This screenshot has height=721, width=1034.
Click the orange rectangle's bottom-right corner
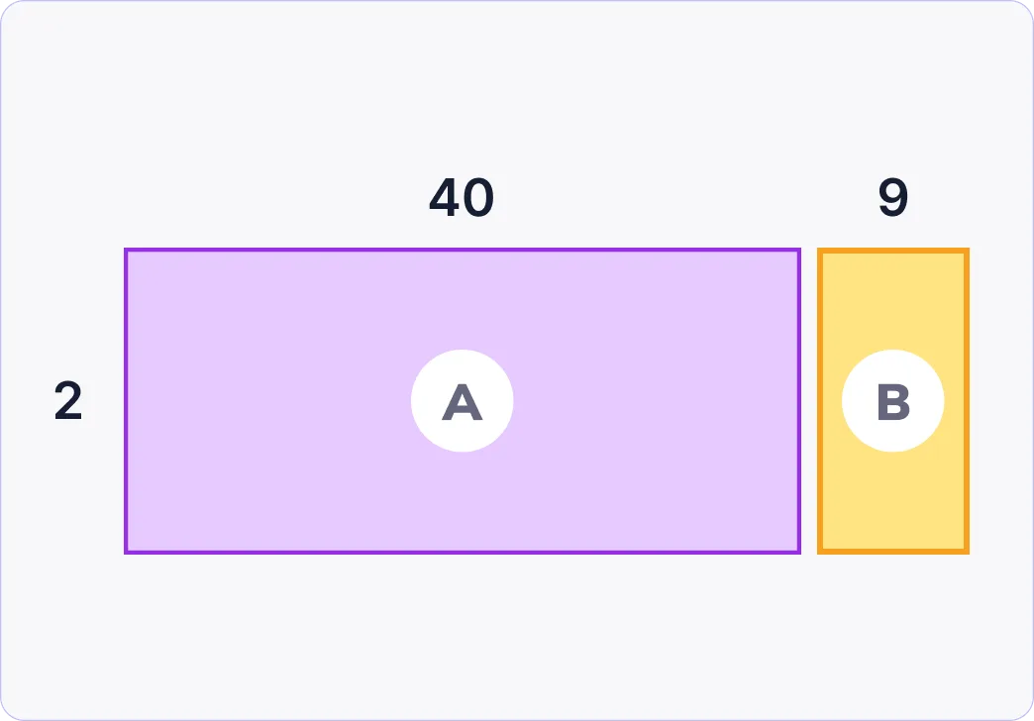tap(967, 552)
